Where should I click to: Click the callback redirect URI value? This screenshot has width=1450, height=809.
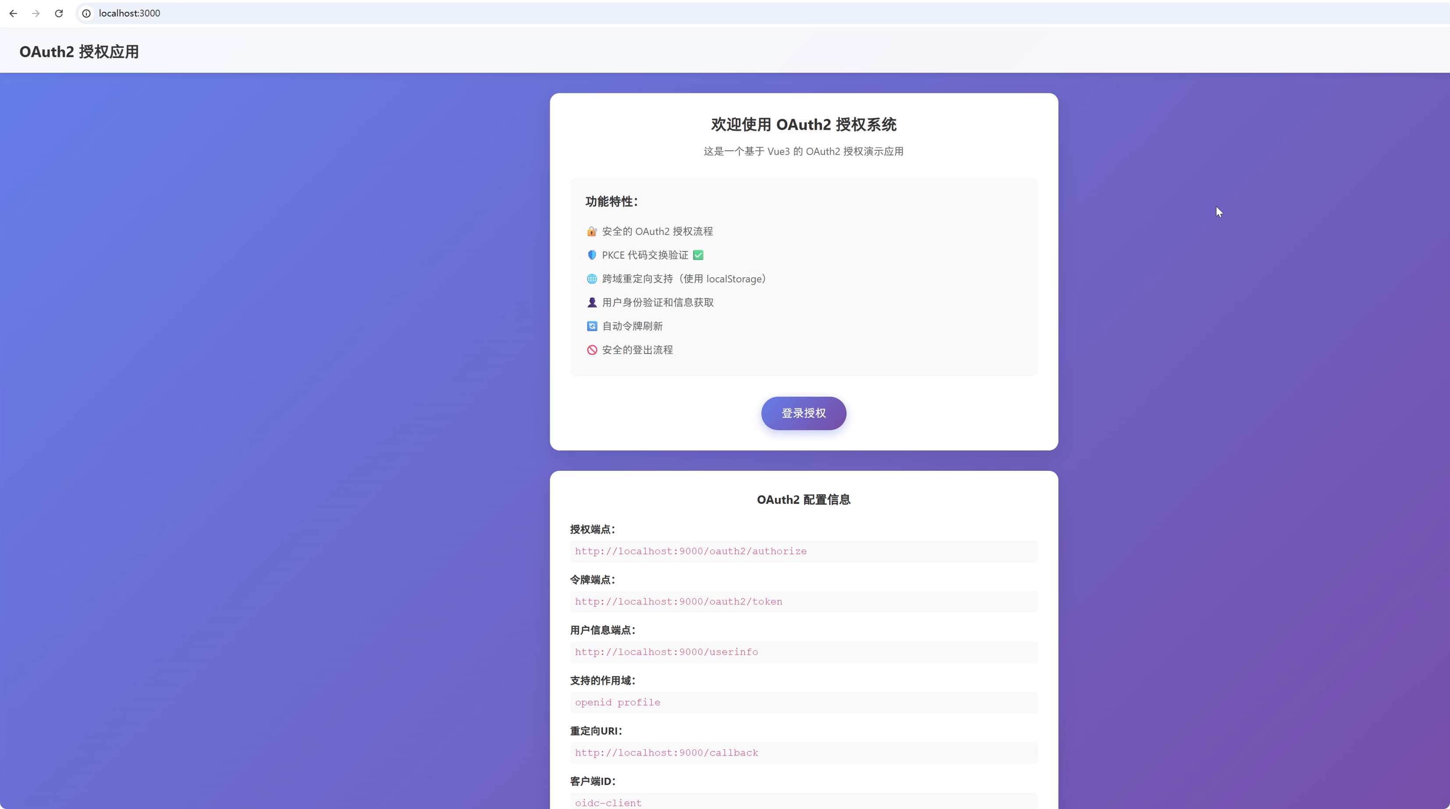666,753
